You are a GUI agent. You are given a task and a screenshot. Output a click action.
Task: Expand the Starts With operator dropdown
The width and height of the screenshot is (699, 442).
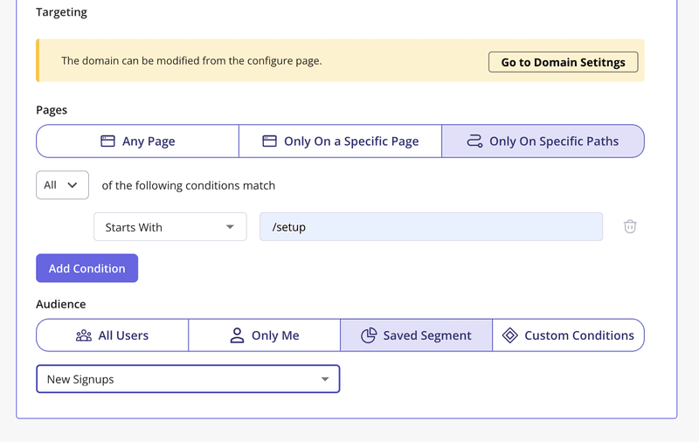point(170,227)
